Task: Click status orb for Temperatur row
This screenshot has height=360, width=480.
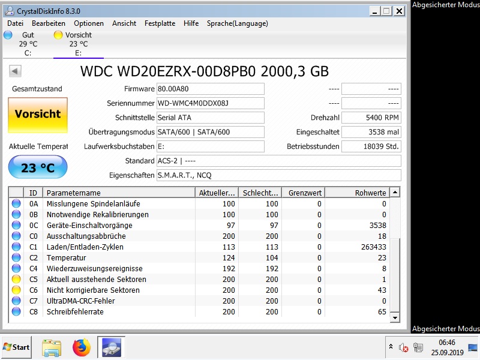Action: click(16, 258)
